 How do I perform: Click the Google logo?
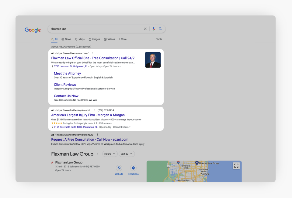click(x=33, y=30)
